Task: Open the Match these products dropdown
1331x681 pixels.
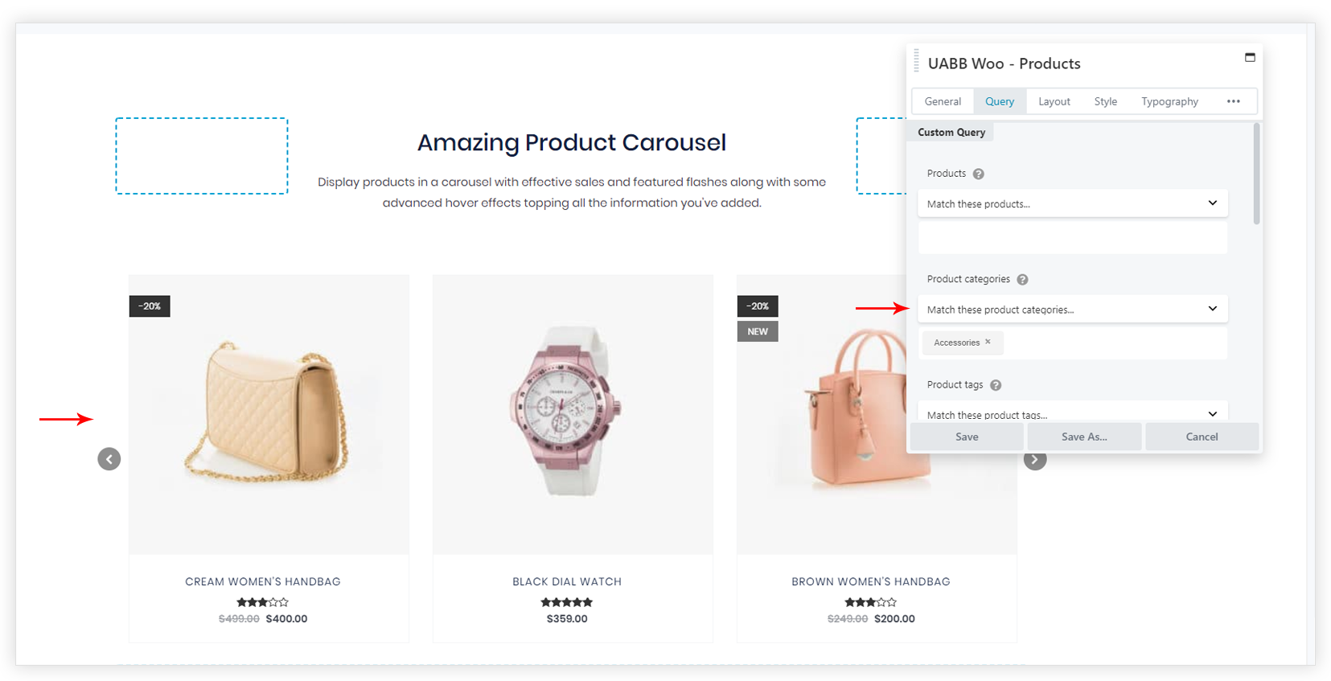Action: [1073, 203]
